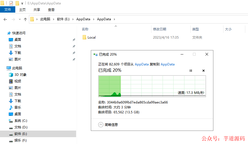The image size is (248, 144).
Task: Select 系统 (C:) drive
Action: [x=21, y=121]
